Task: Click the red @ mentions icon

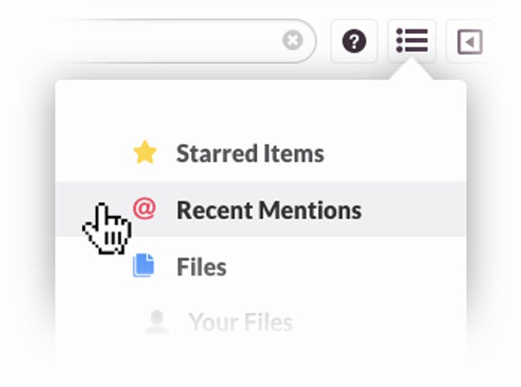Action: coord(145,209)
